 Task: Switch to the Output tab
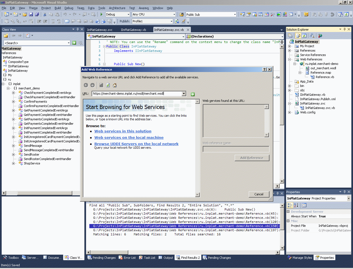(x=165, y=258)
